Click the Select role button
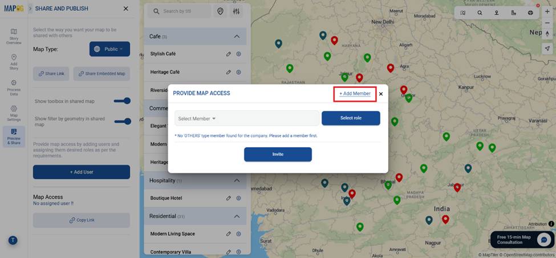 [x=351, y=118]
